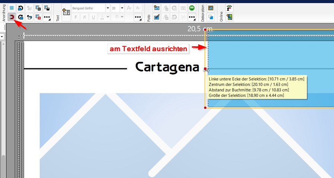This screenshot has width=334, height=178.
Task: Click the red handle on selection's left edge
Action: tap(205, 69)
